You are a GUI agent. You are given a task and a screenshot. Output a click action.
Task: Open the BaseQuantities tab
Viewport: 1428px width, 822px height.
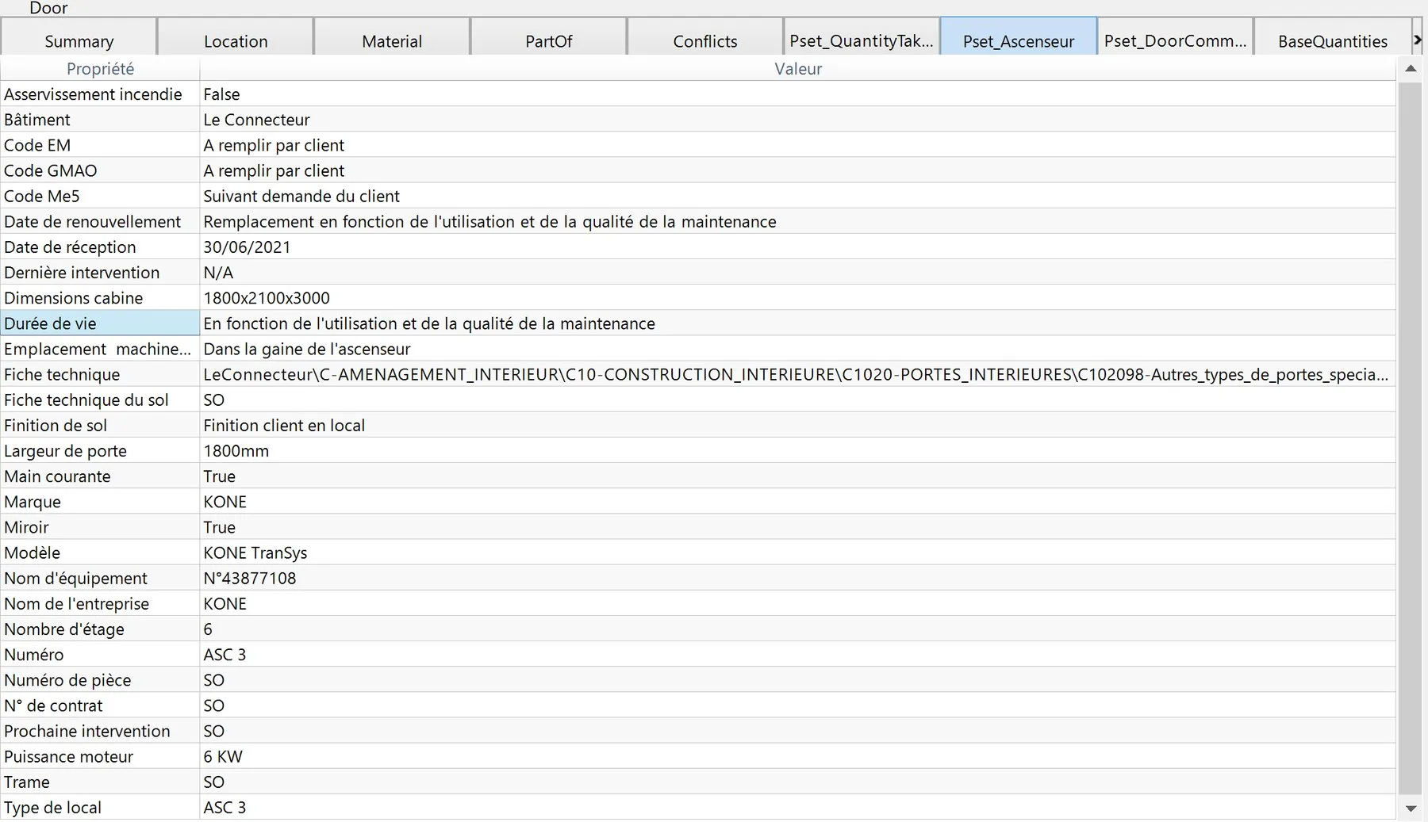1332,41
